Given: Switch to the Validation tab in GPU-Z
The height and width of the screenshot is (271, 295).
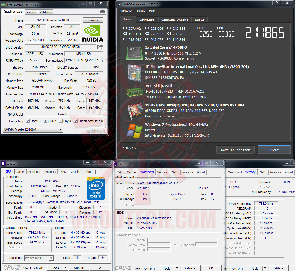Looking at the screenshot, I should pos(46,12).
